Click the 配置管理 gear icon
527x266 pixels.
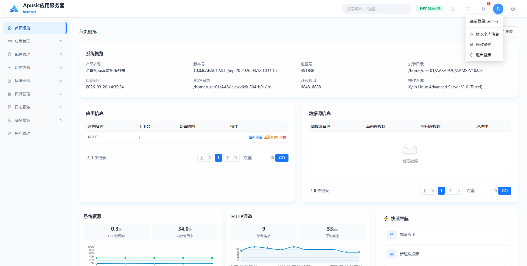(10, 54)
